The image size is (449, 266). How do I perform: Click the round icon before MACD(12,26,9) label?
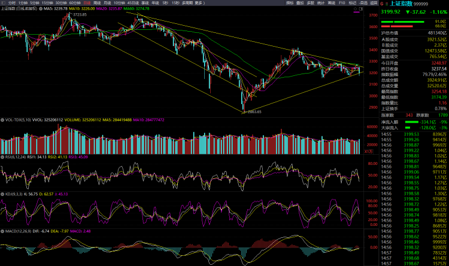(x=2, y=231)
